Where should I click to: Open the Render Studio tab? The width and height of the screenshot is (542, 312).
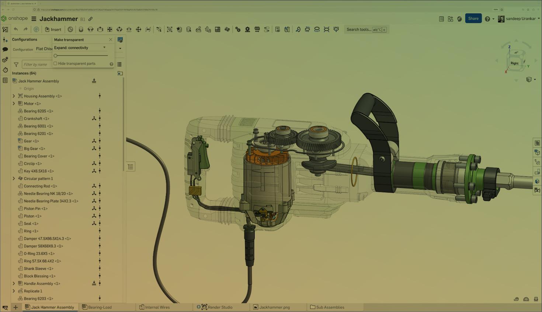pos(220,307)
